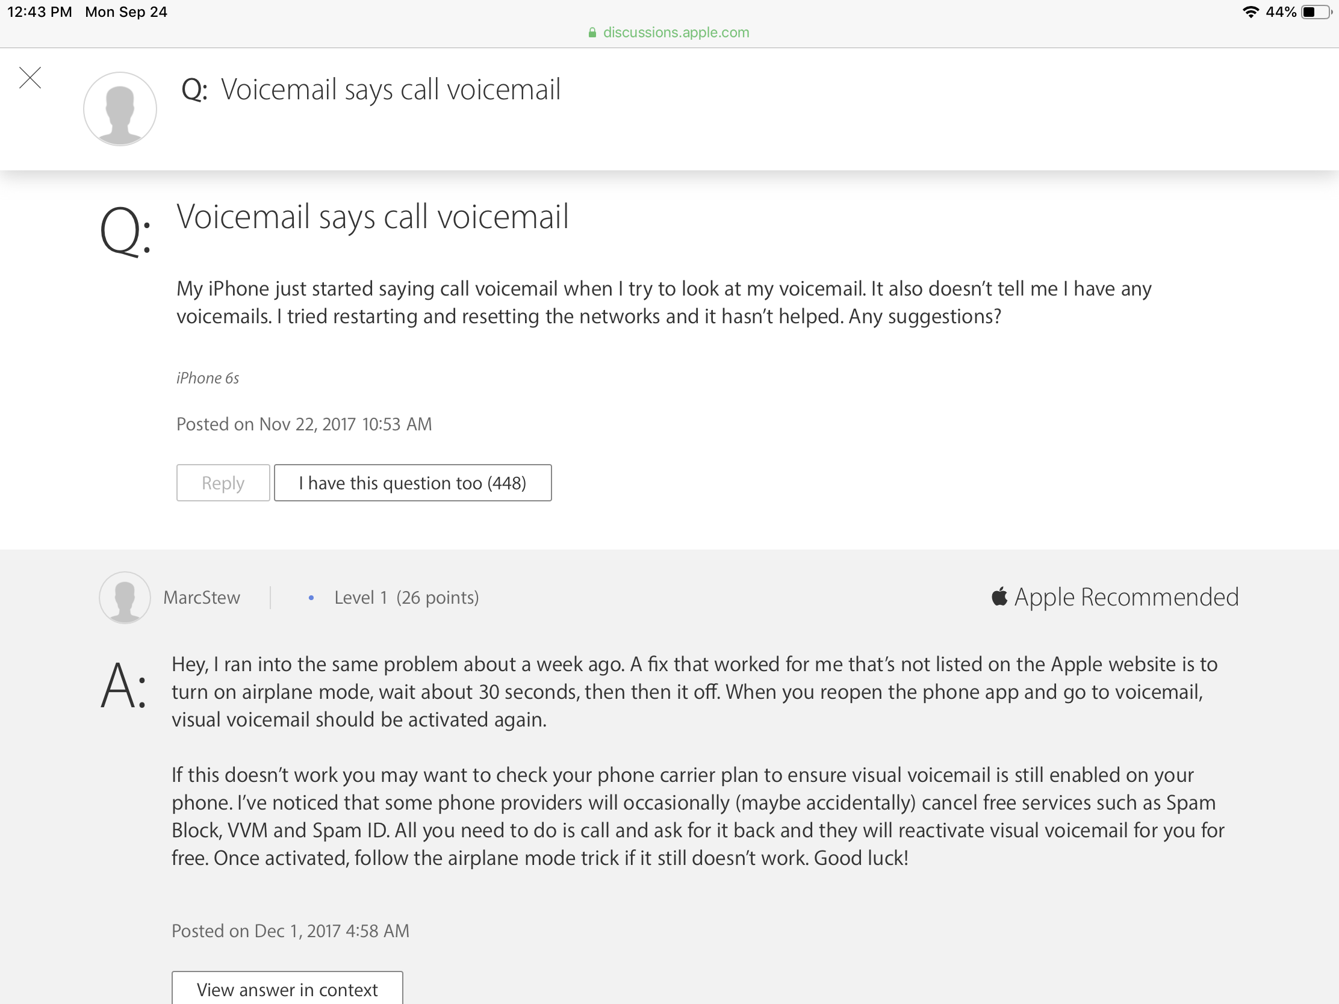Tap the green padlock icon in address bar
This screenshot has width=1339, height=1004.
pos(592,33)
